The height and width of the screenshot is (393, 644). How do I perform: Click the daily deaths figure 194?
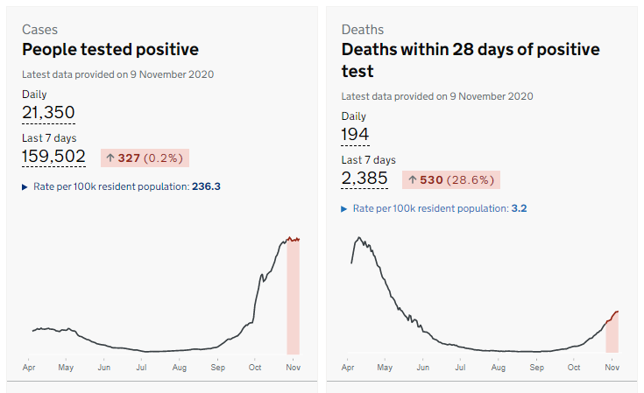pyautogui.click(x=355, y=134)
